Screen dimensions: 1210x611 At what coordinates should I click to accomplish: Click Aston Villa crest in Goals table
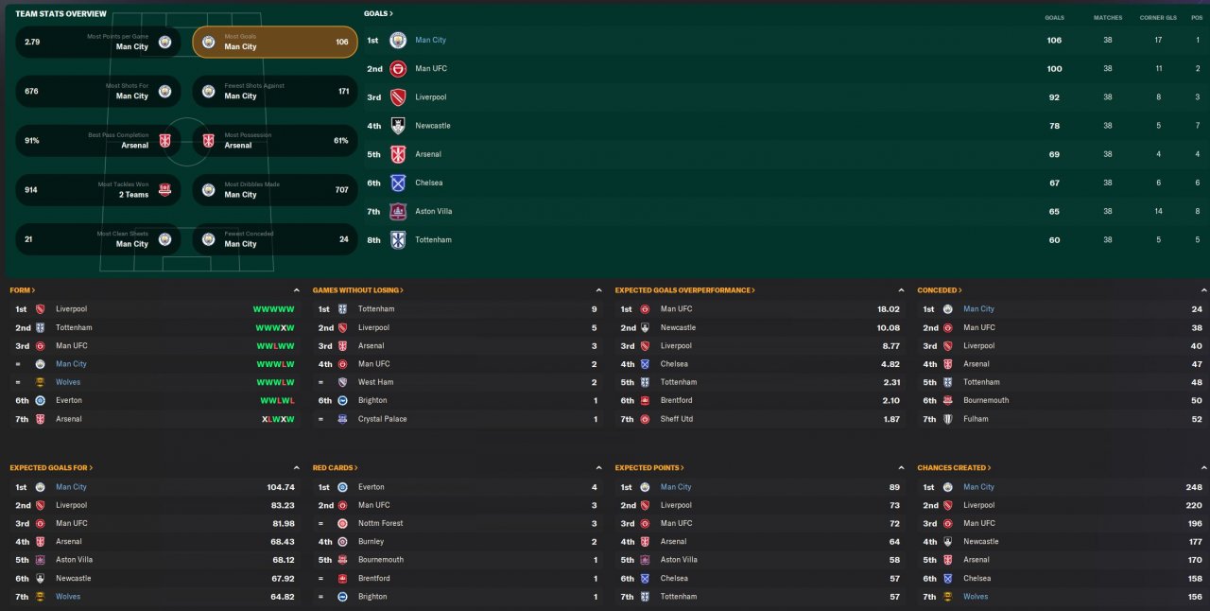pyautogui.click(x=398, y=211)
